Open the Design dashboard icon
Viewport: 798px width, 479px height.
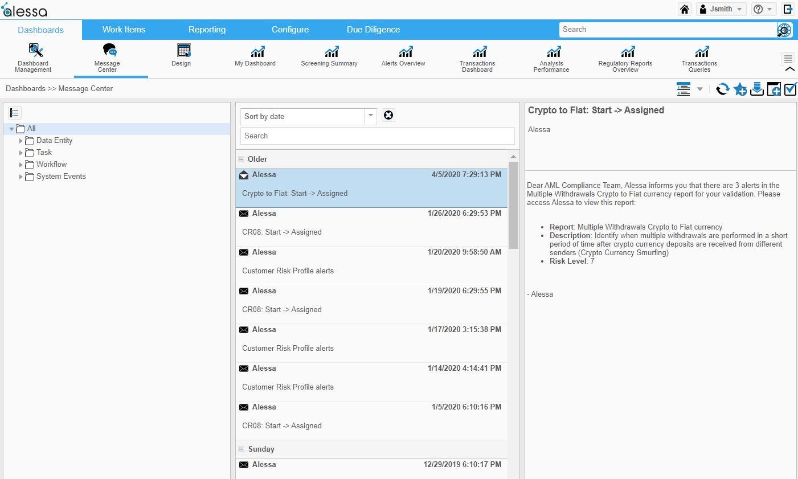183,51
